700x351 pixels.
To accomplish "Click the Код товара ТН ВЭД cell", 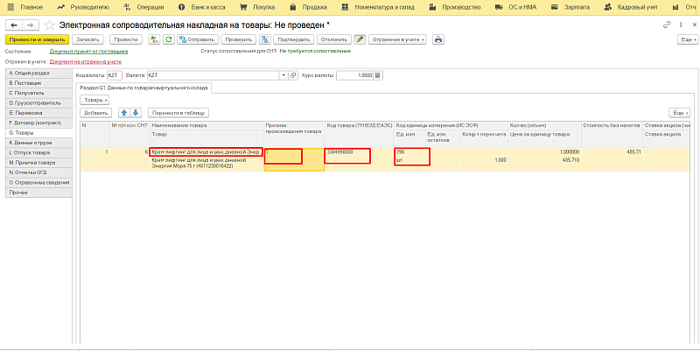I will [347, 155].
